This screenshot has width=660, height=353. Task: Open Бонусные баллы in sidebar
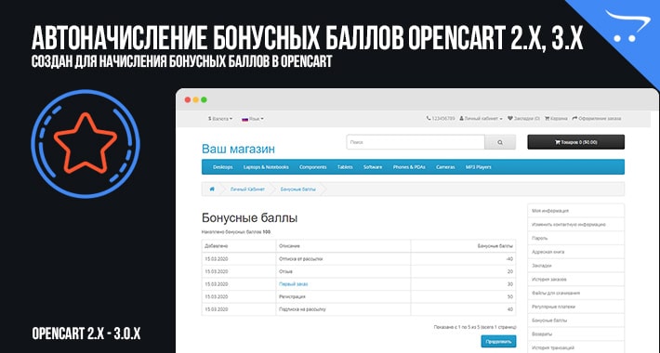[x=575, y=320]
